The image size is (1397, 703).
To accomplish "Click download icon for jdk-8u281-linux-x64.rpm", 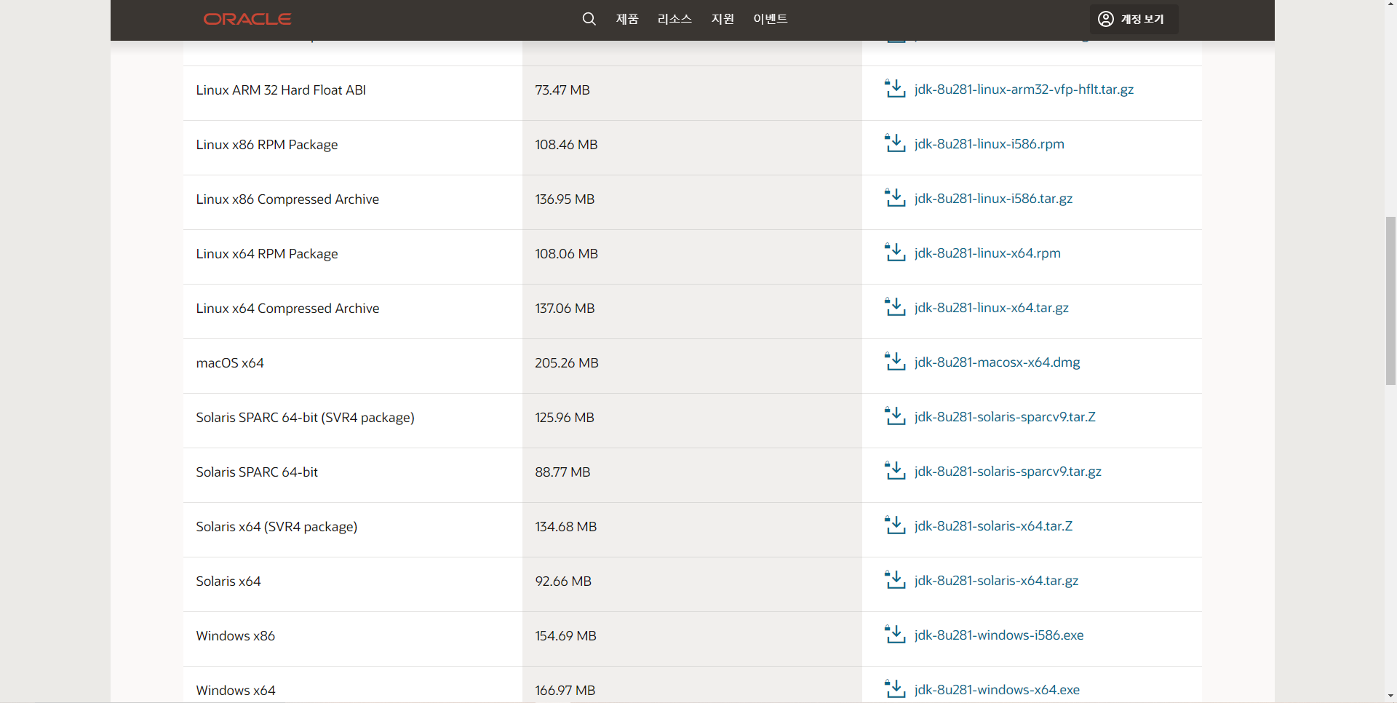I will point(895,253).
